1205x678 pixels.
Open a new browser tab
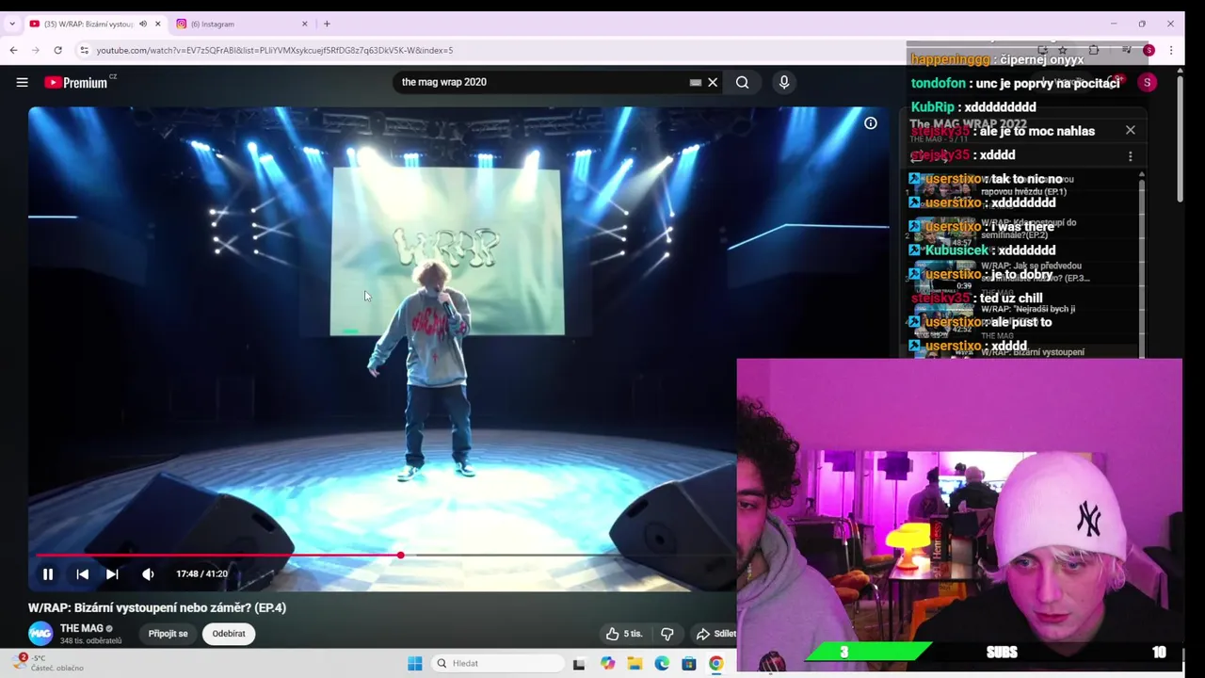[327, 24]
